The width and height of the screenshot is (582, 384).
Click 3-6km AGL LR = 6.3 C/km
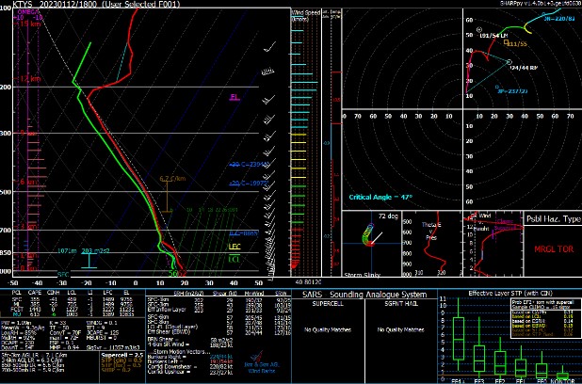[x=34, y=360]
